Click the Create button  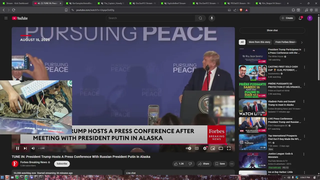[x=287, y=18]
